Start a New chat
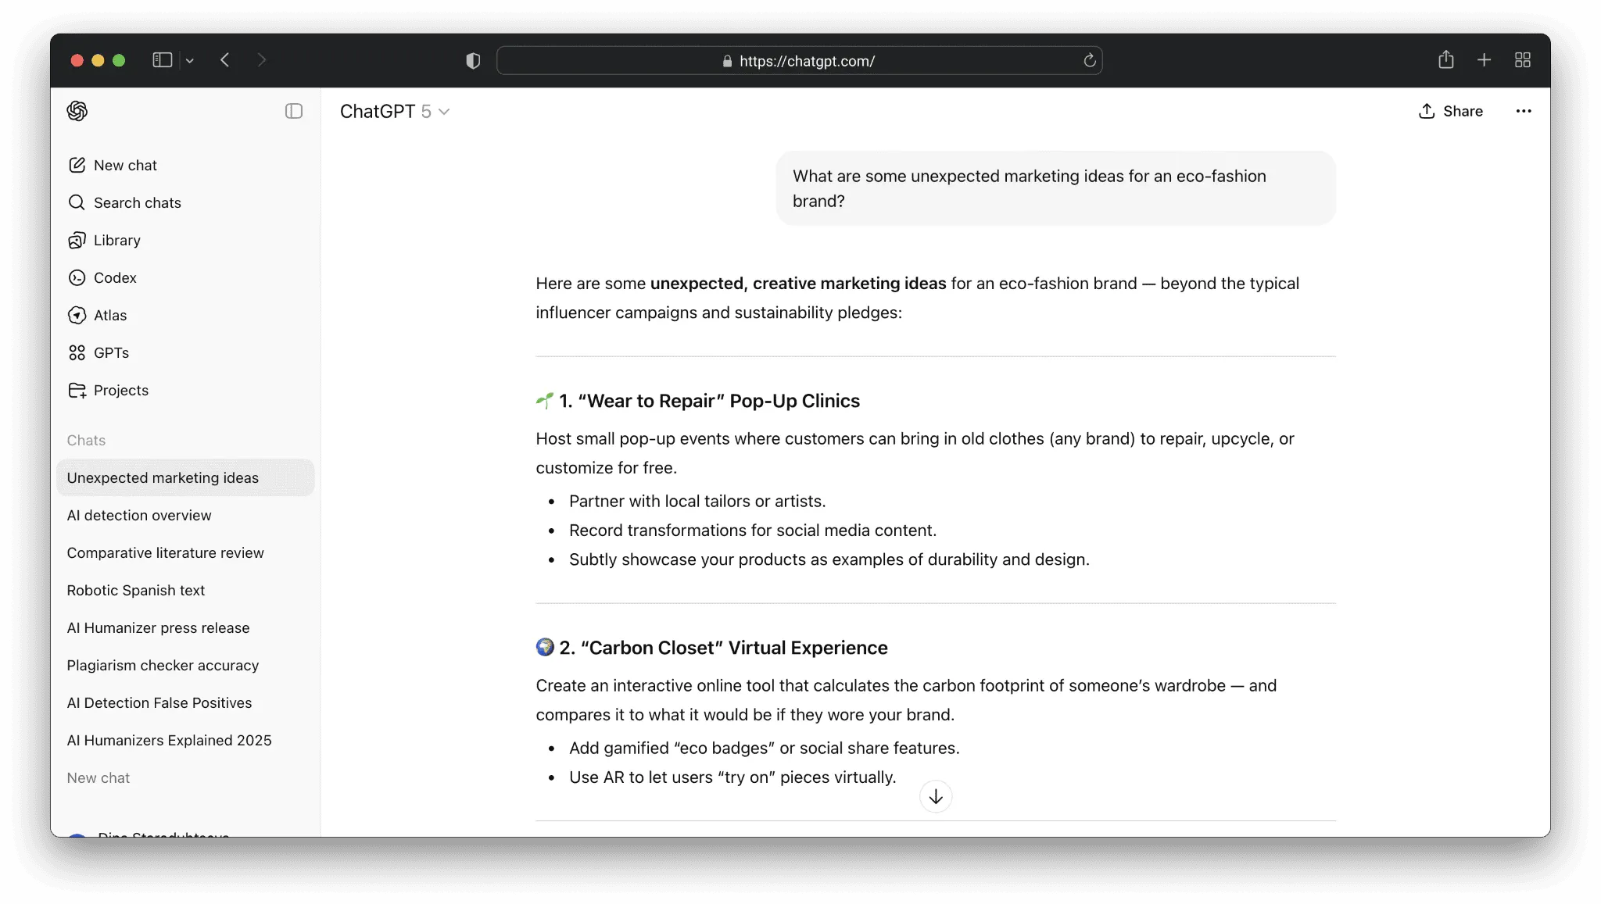This screenshot has width=1601, height=904. 125,166
